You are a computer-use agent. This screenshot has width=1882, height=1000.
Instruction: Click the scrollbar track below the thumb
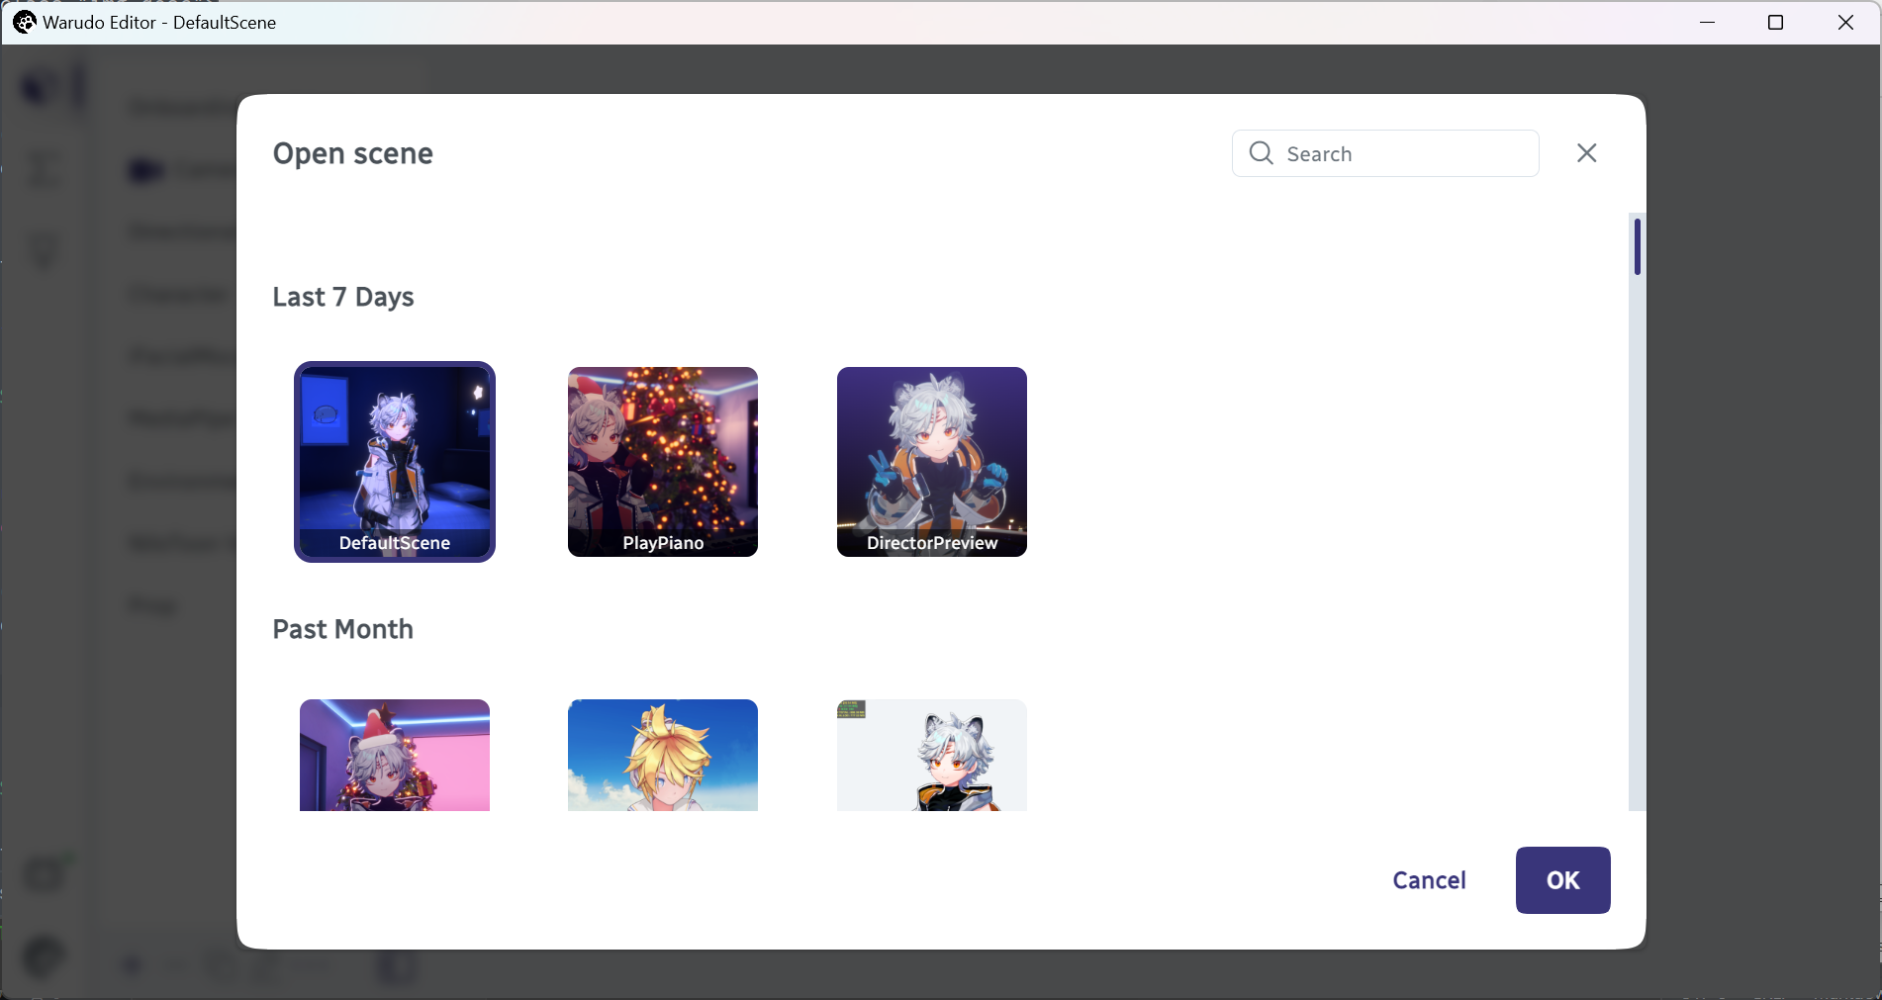click(x=1638, y=544)
